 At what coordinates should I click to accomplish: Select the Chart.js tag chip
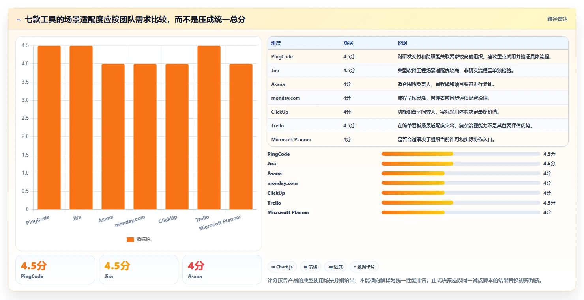click(282, 267)
